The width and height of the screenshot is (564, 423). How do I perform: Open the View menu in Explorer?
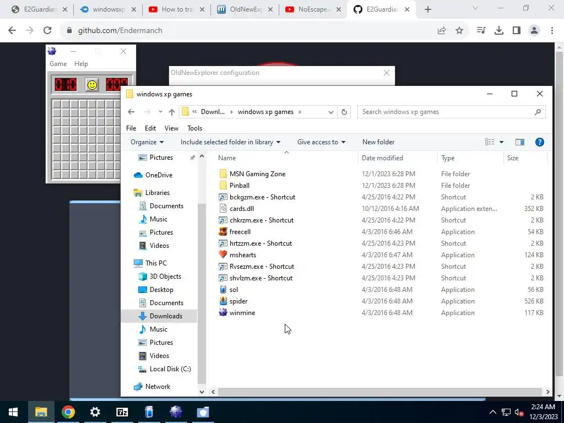171,128
